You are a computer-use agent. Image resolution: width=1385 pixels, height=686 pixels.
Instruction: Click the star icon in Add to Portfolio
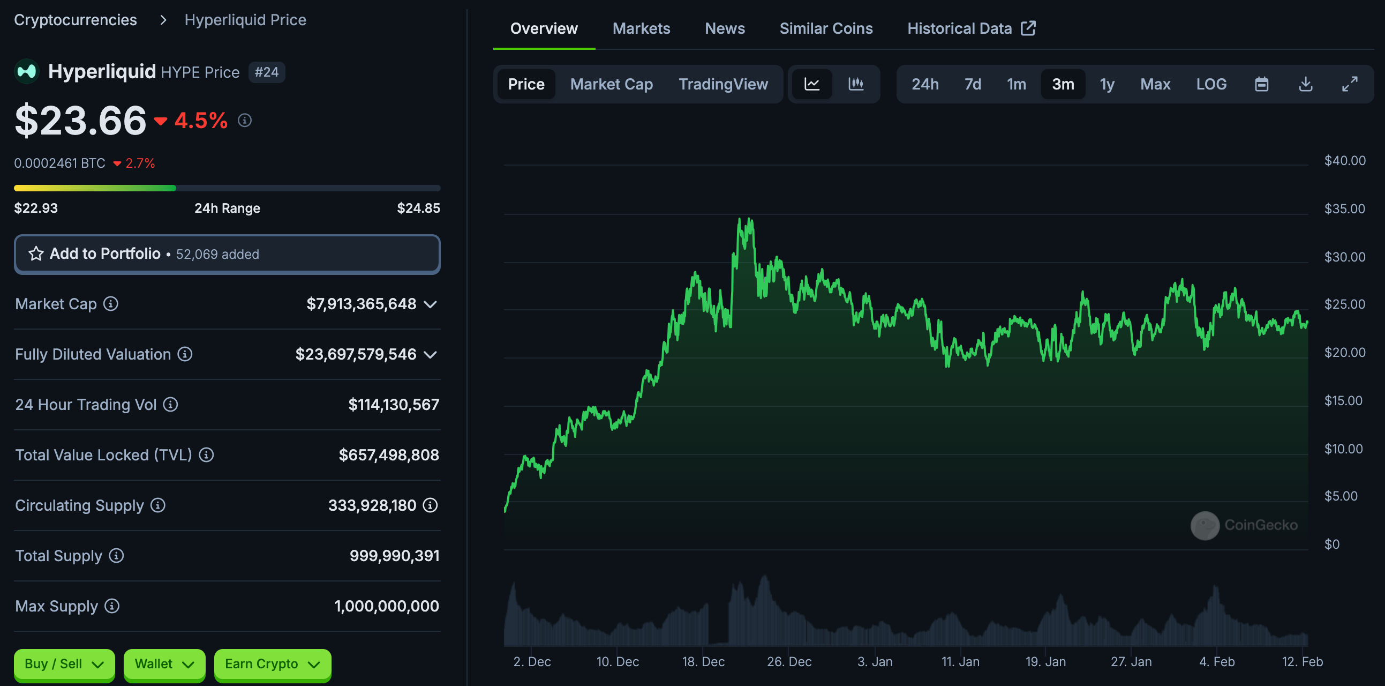tap(36, 253)
